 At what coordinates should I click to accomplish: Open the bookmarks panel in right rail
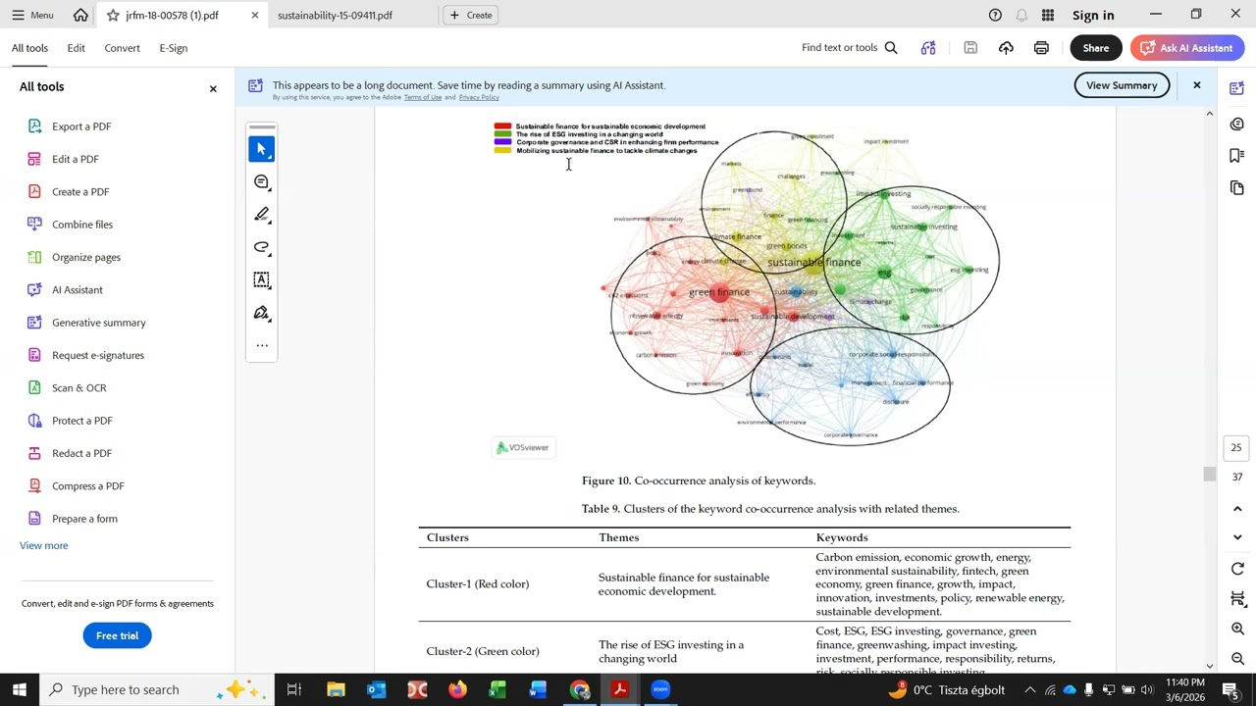tap(1236, 155)
